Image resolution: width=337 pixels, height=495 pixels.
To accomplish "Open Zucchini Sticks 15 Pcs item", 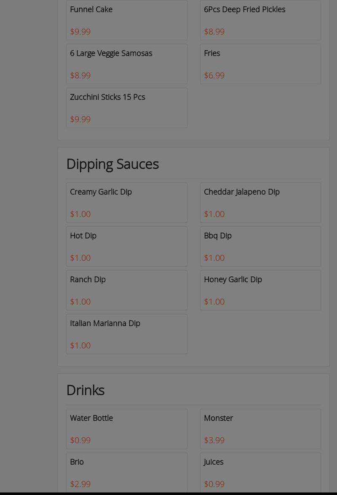I will pos(126,107).
